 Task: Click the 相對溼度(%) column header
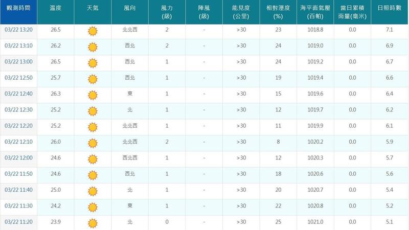(x=278, y=12)
